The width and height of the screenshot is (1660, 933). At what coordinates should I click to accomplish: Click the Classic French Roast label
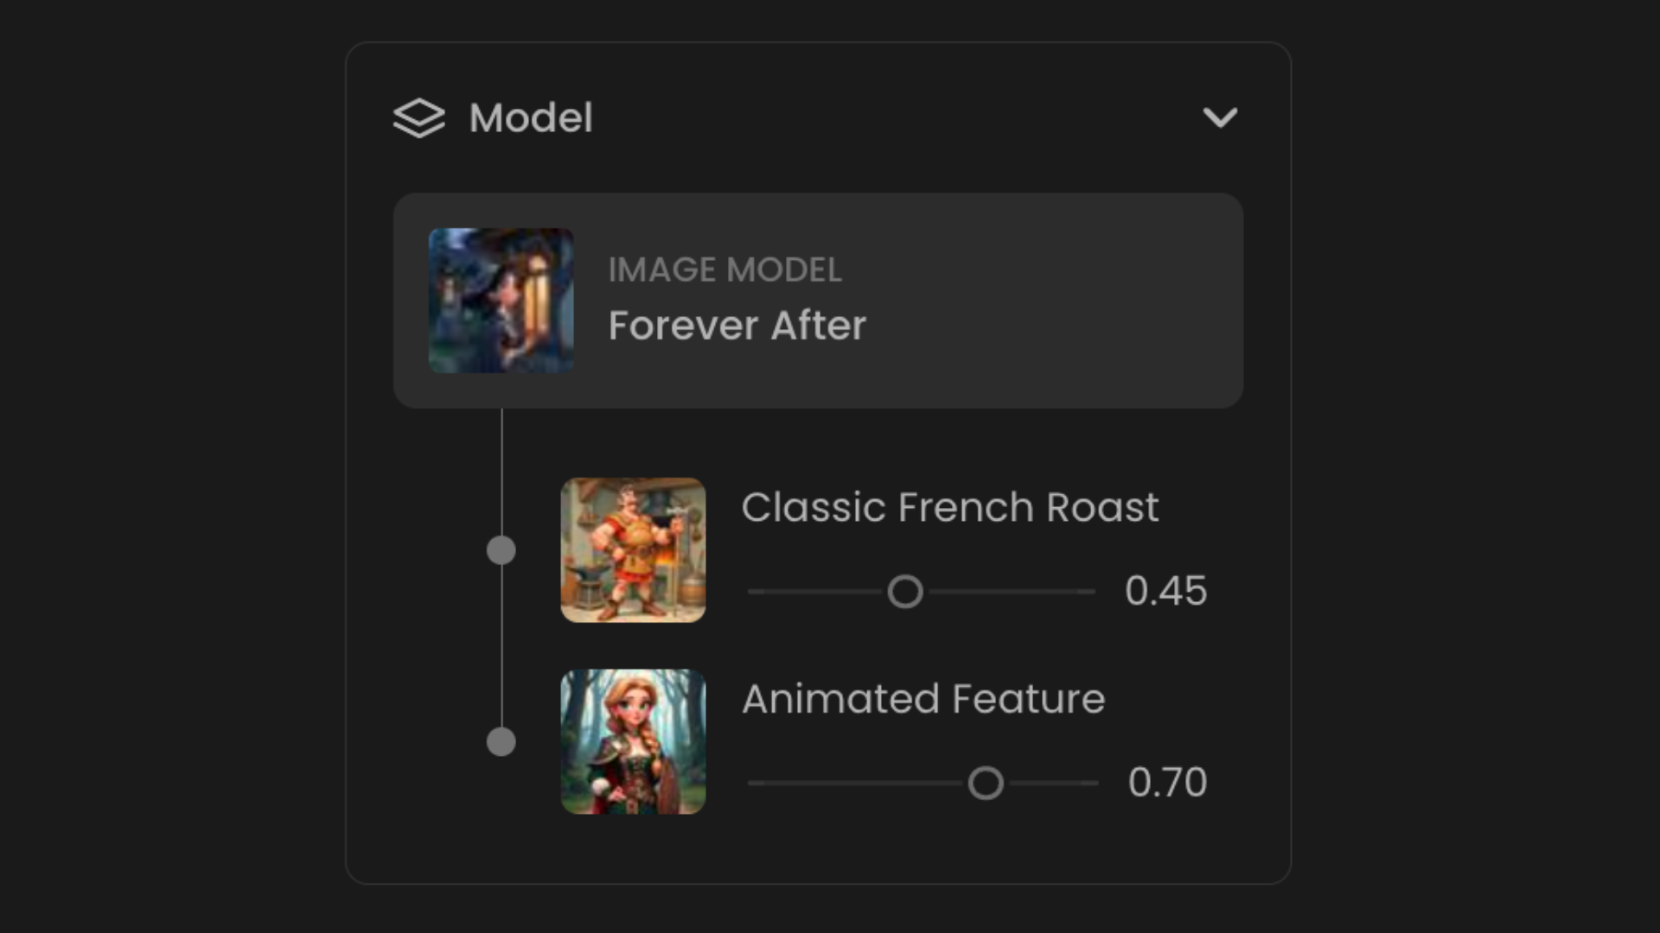[949, 507]
